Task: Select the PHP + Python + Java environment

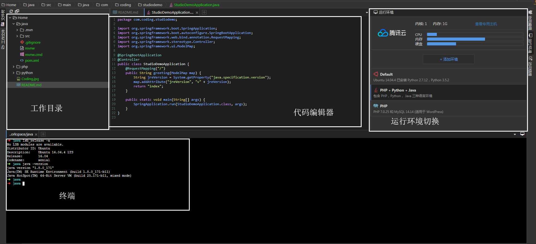Action: (x=449, y=93)
